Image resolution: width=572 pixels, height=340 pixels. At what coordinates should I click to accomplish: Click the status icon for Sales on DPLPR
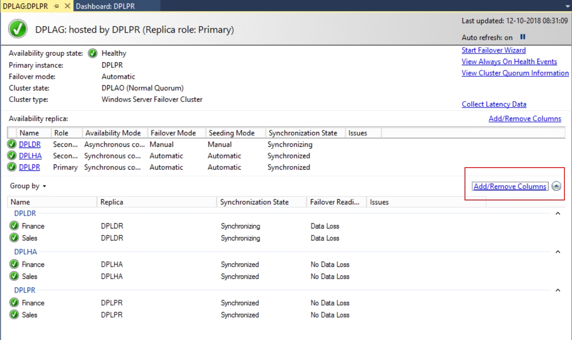[14, 314]
